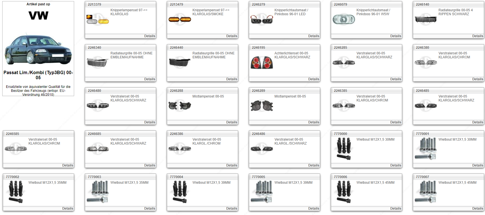Image resolution: width=485 pixels, height=215 pixels.
Task: Click the fog lamp image for 2246288
Action: (x=180, y=106)
